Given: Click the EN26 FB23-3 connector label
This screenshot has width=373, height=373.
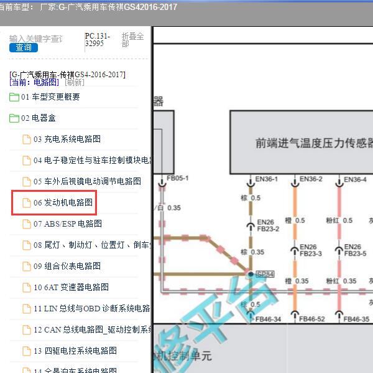Looking at the screenshot, I should coord(311,250).
